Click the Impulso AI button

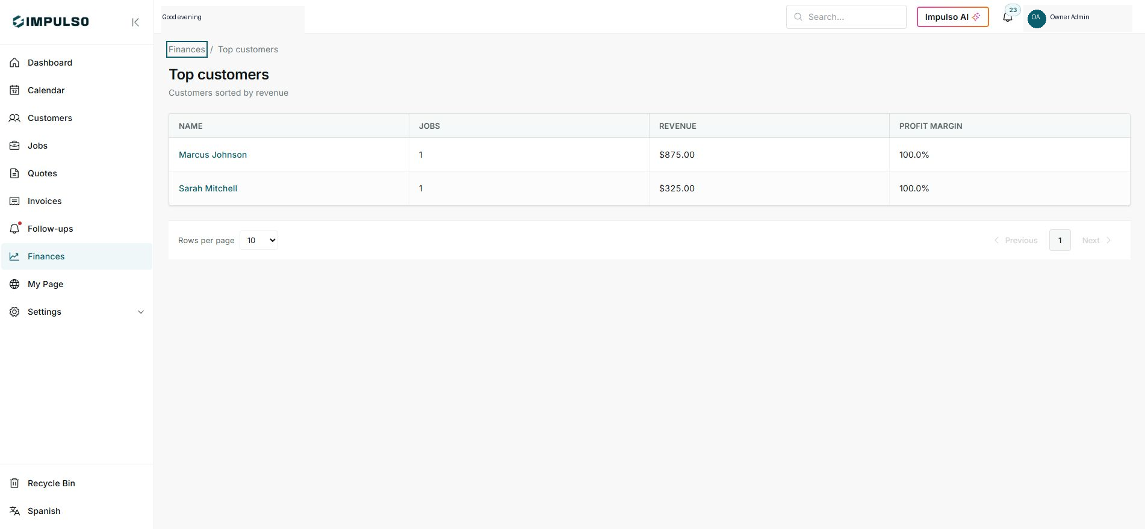952,17
